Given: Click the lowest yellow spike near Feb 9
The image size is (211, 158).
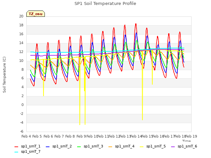Looking at the screenshot, I should 80,124.
